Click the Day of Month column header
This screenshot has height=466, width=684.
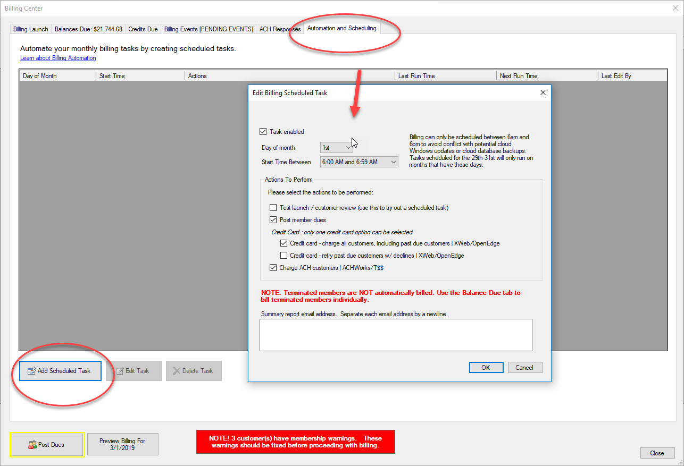tap(57, 76)
